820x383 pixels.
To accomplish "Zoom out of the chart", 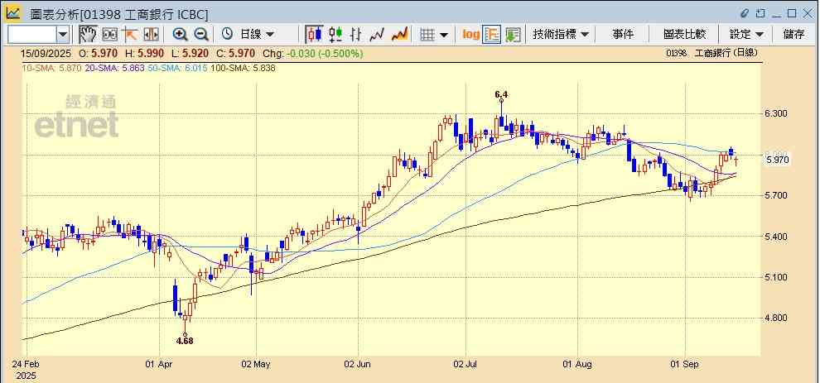I will pyautogui.click(x=201, y=35).
